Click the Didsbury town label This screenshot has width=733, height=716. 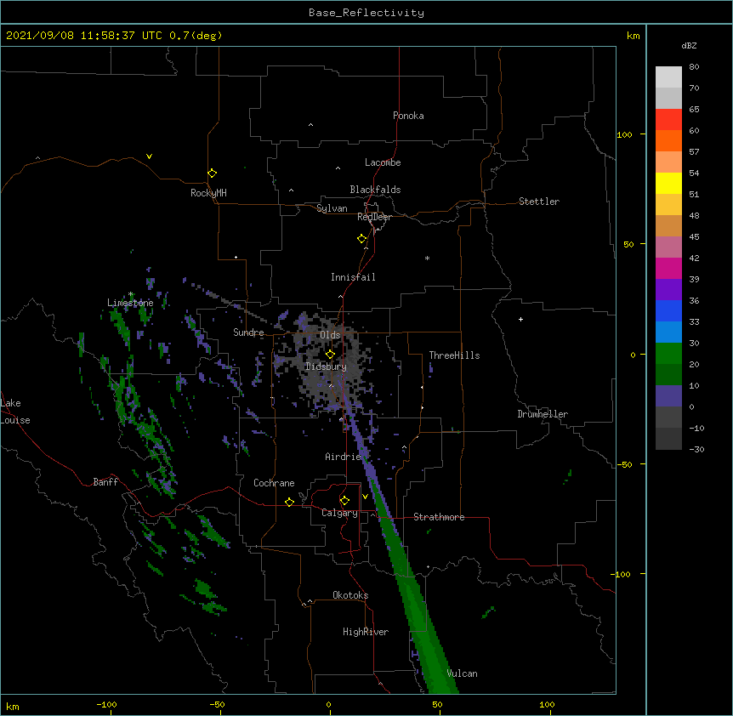(326, 367)
